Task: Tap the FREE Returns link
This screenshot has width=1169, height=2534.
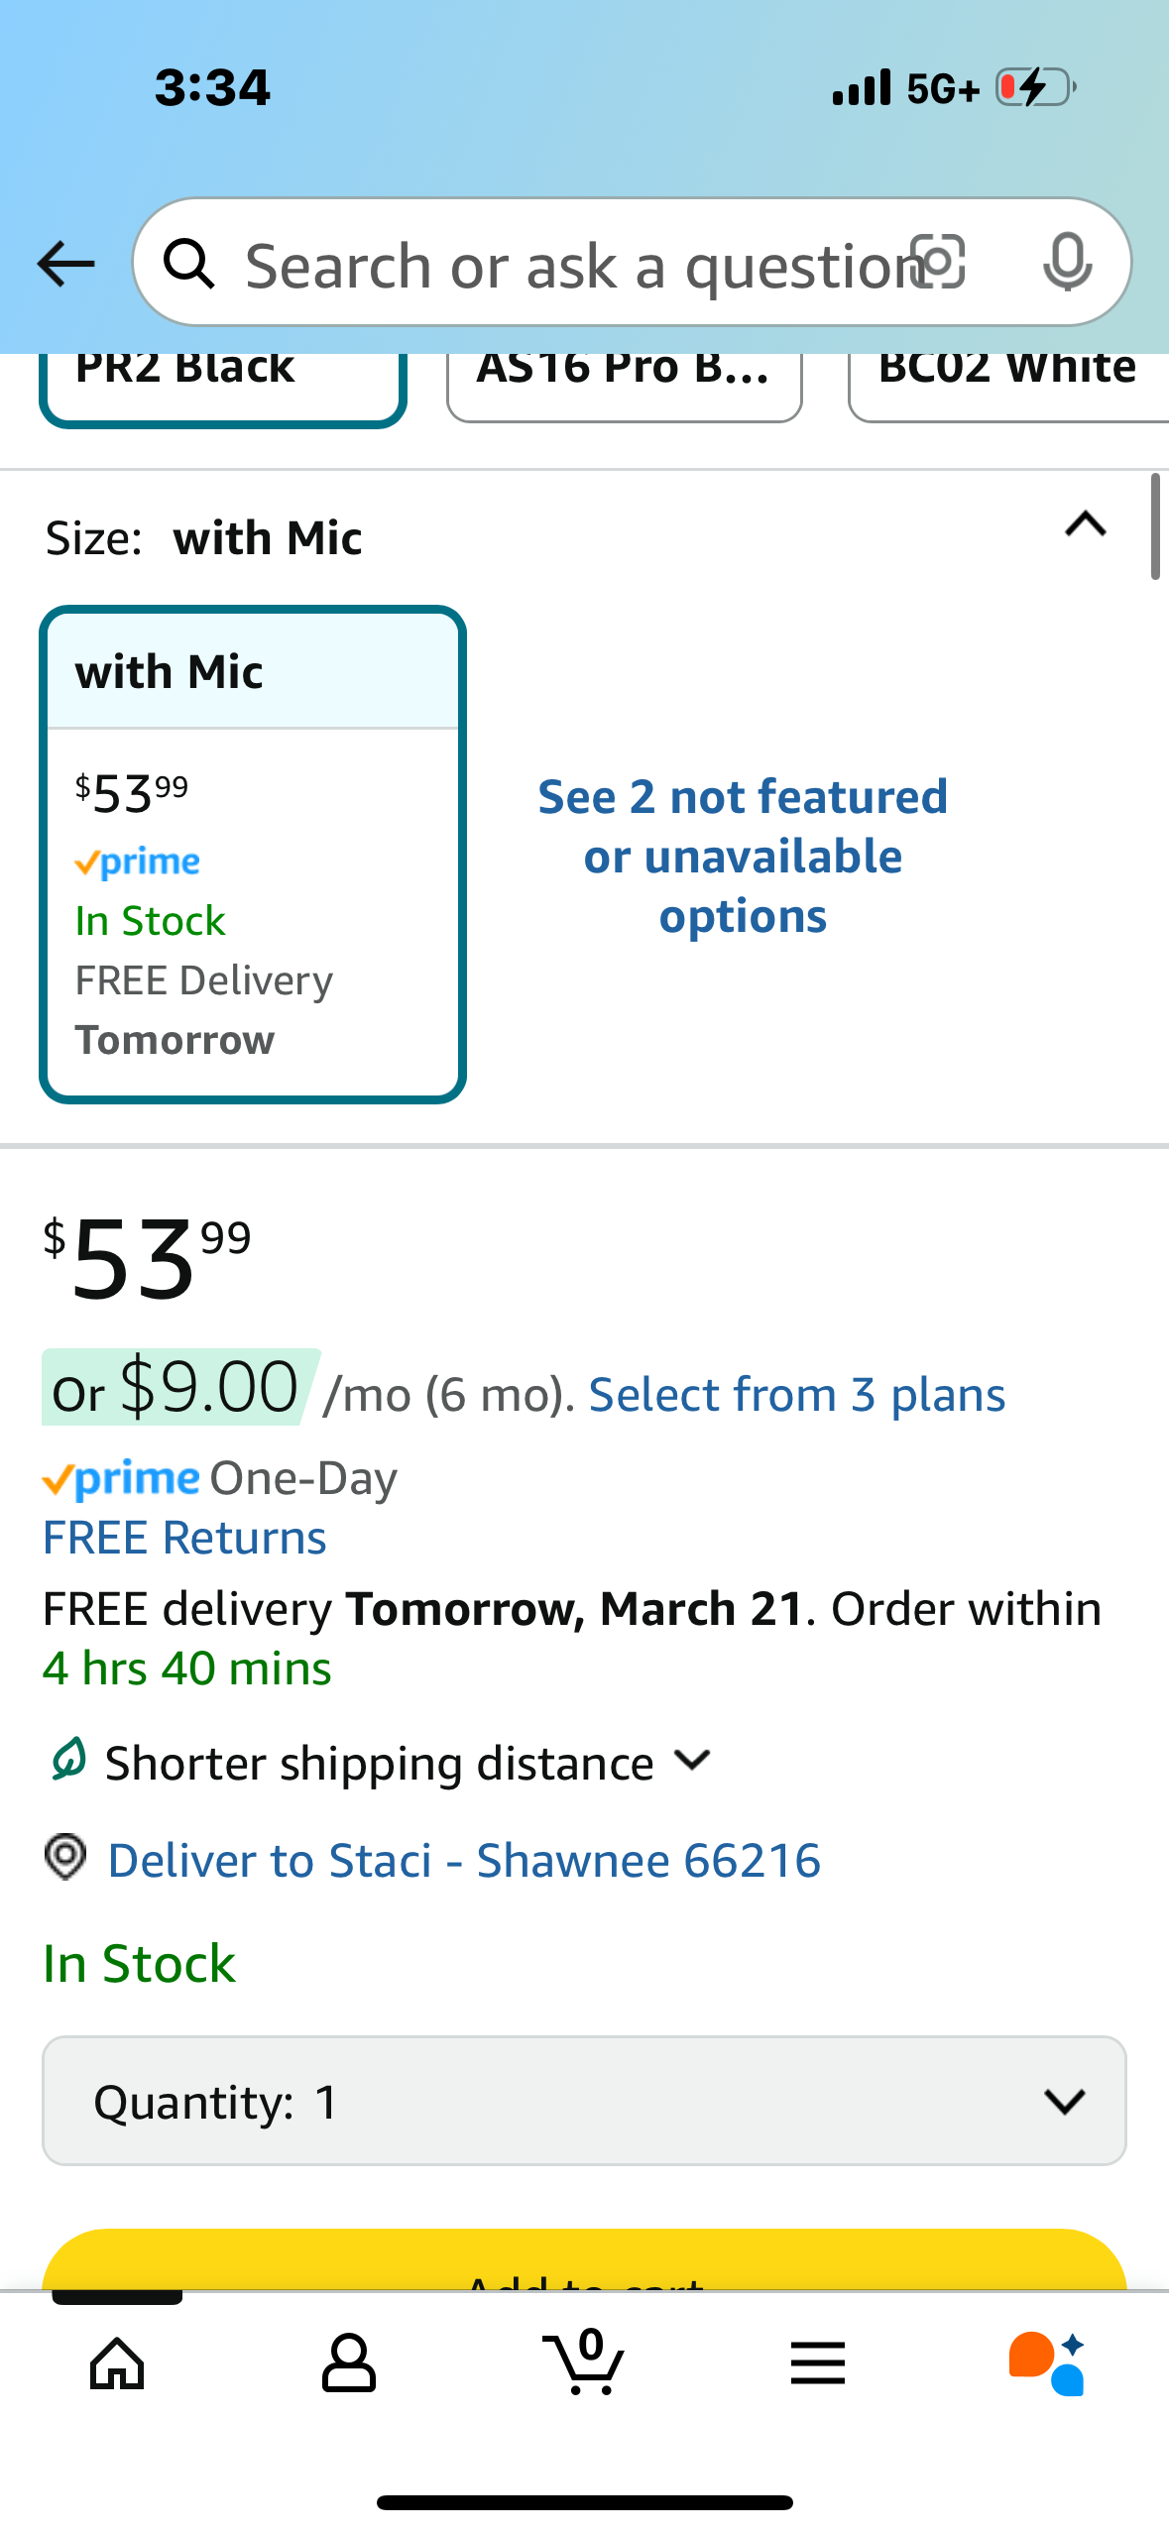Action: [184, 1538]
